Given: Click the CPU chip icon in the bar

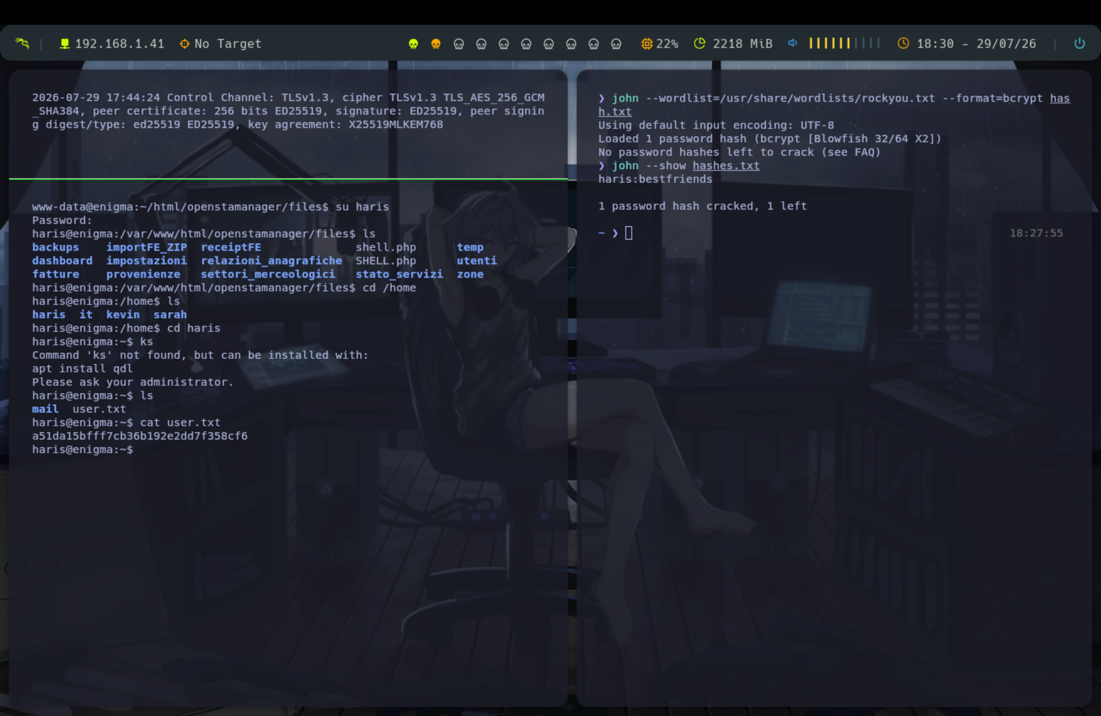Looking at the screenshot, I should tap(647, 43).
